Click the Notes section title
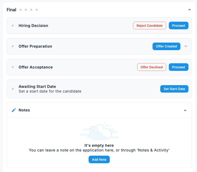197x172 pixels. pyautogui.click(x=24, y=110)
